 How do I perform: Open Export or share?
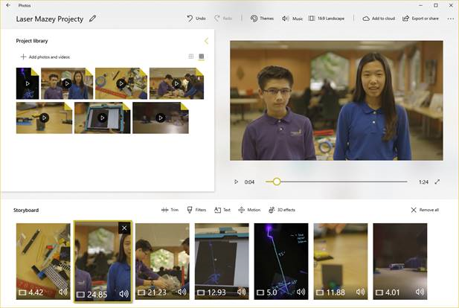(x=420, y=18)
